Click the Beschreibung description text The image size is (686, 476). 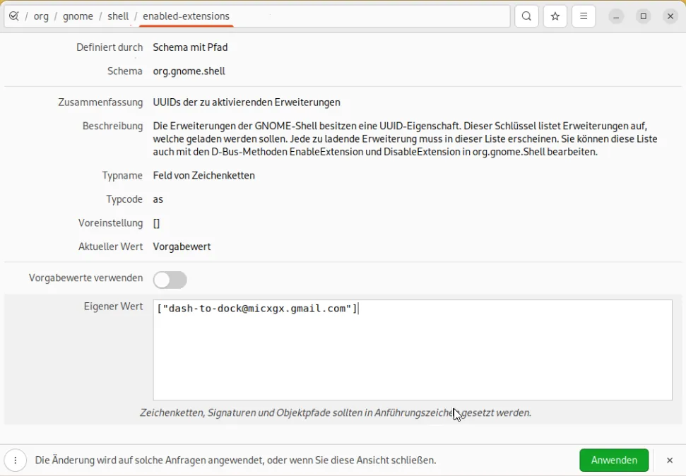point(405,139)
